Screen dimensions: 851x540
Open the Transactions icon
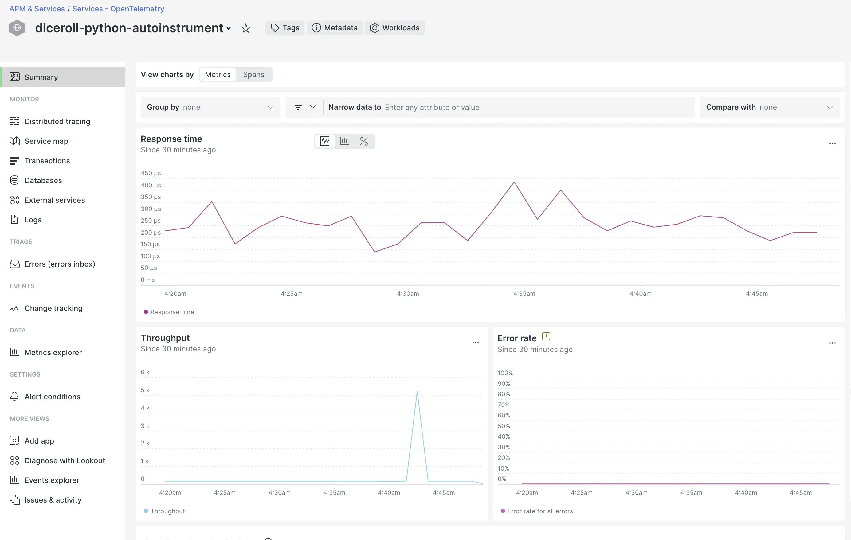coord(14,161)
